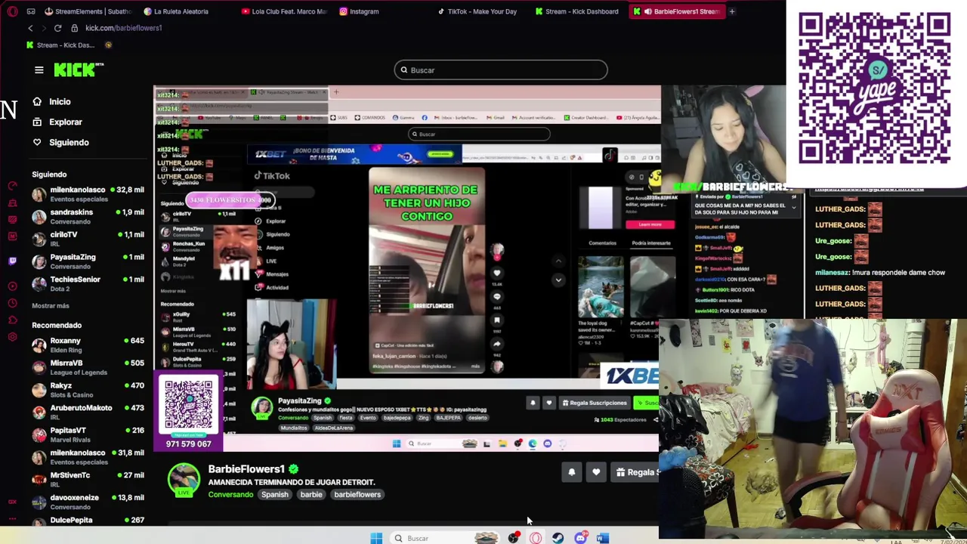Click stream title AMANECIDA TERMINANDO DE JUGAR DETROIT
Viewport: 967px width, 544px height.
[292, 482]
